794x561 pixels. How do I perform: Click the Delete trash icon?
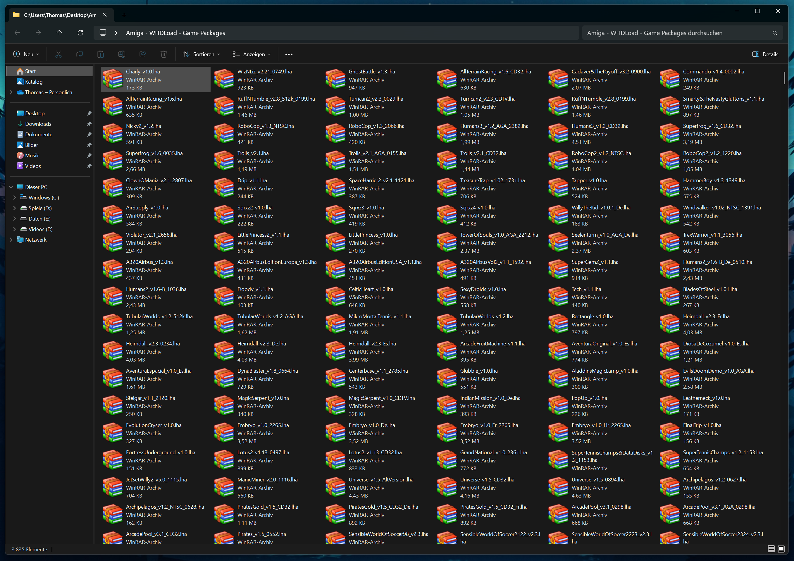pos(163,54)
